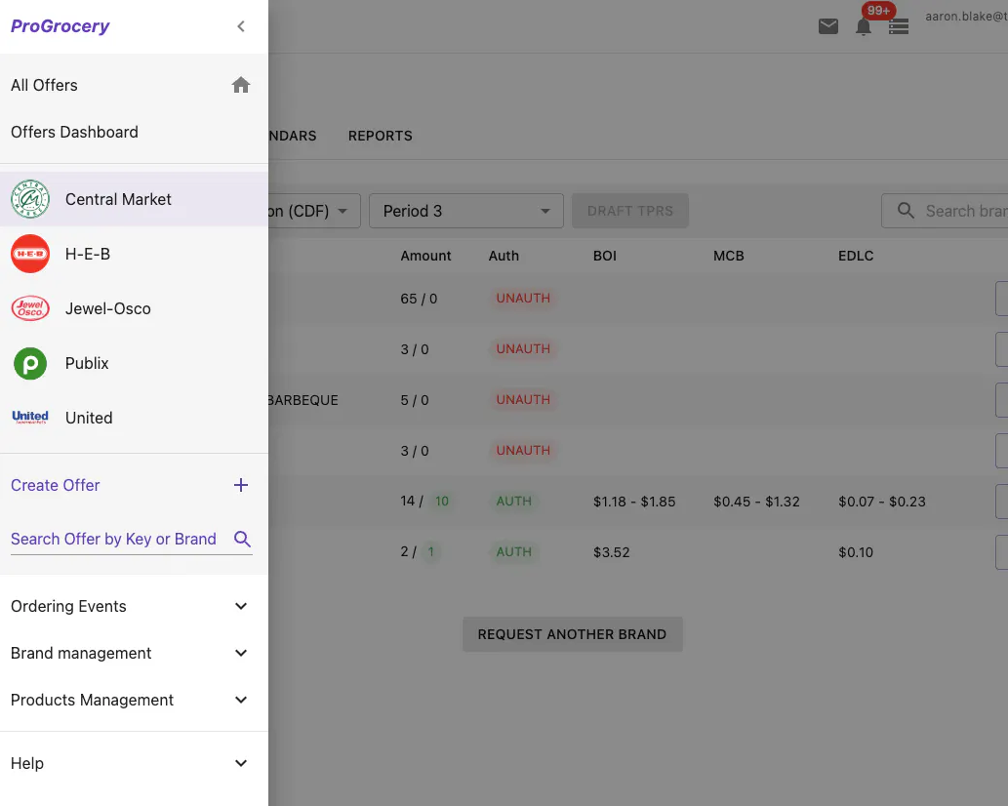The height and width of the screenshot is (806, 1008).
Task: Select the Publix retailer
Action: (134, 363)
